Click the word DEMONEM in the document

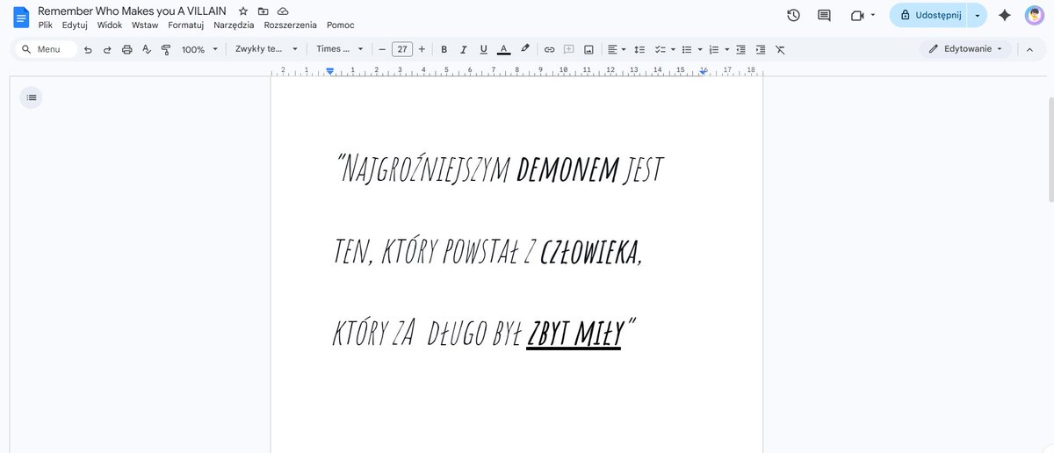point(567,169)
